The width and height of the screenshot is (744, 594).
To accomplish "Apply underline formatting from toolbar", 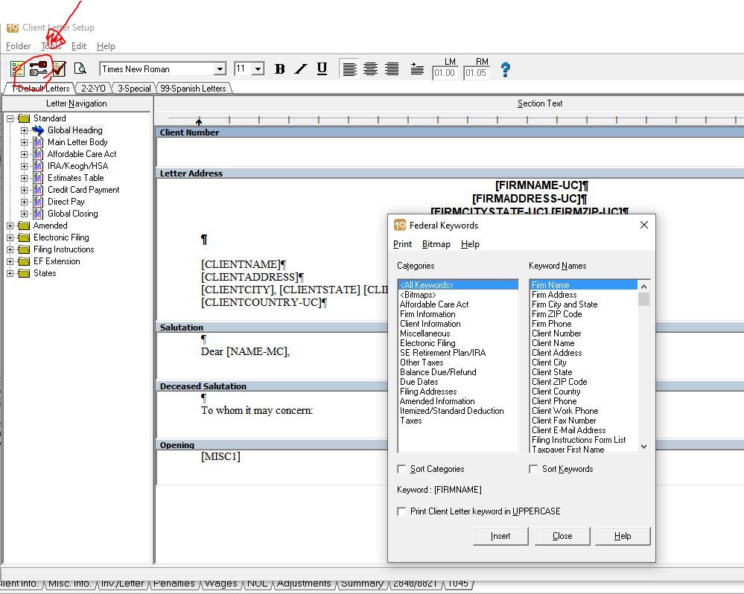I will click(x=322, y=69).
